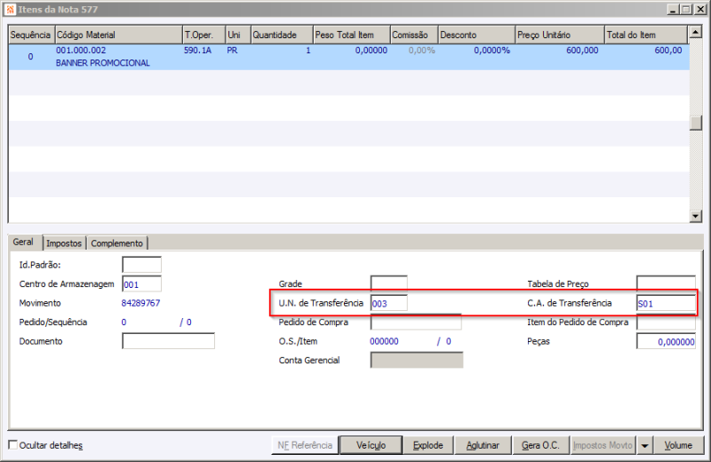
Task: Click the U.N. de Transferência field
Action: point(389,303)
